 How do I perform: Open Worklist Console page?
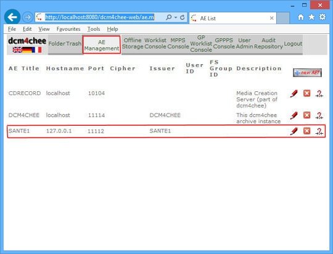click(x=155, y=43)
